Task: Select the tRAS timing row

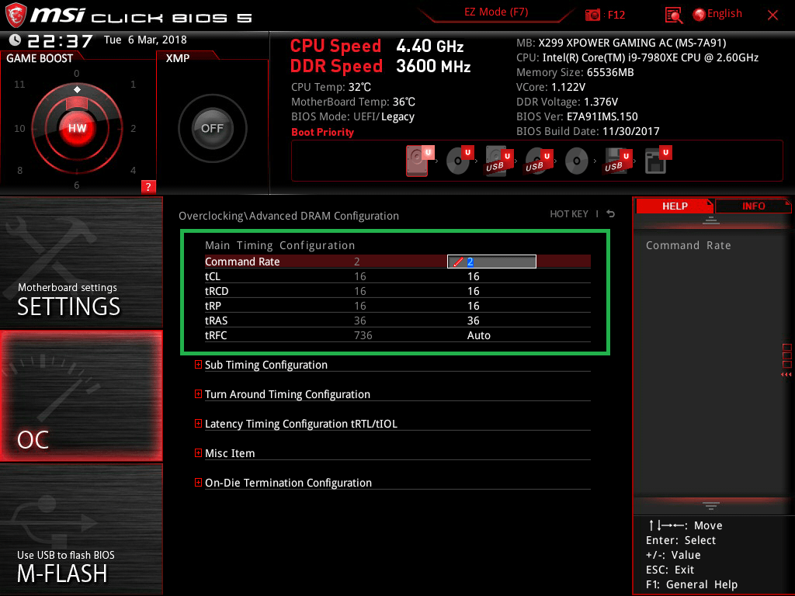Action: click(x=397, y=321)
